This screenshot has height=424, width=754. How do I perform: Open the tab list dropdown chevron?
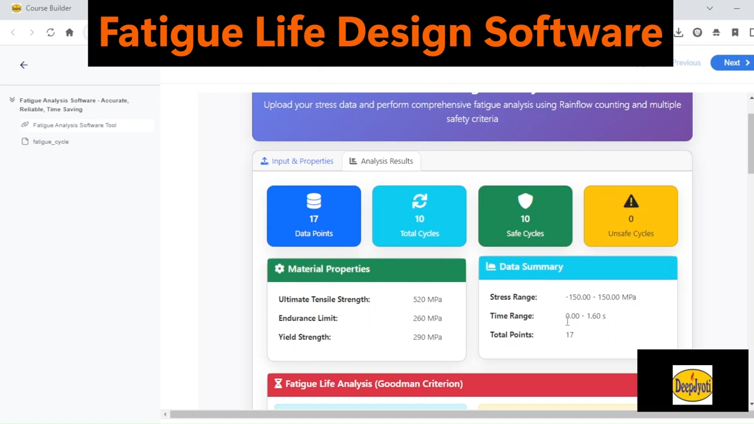[709, 8]
